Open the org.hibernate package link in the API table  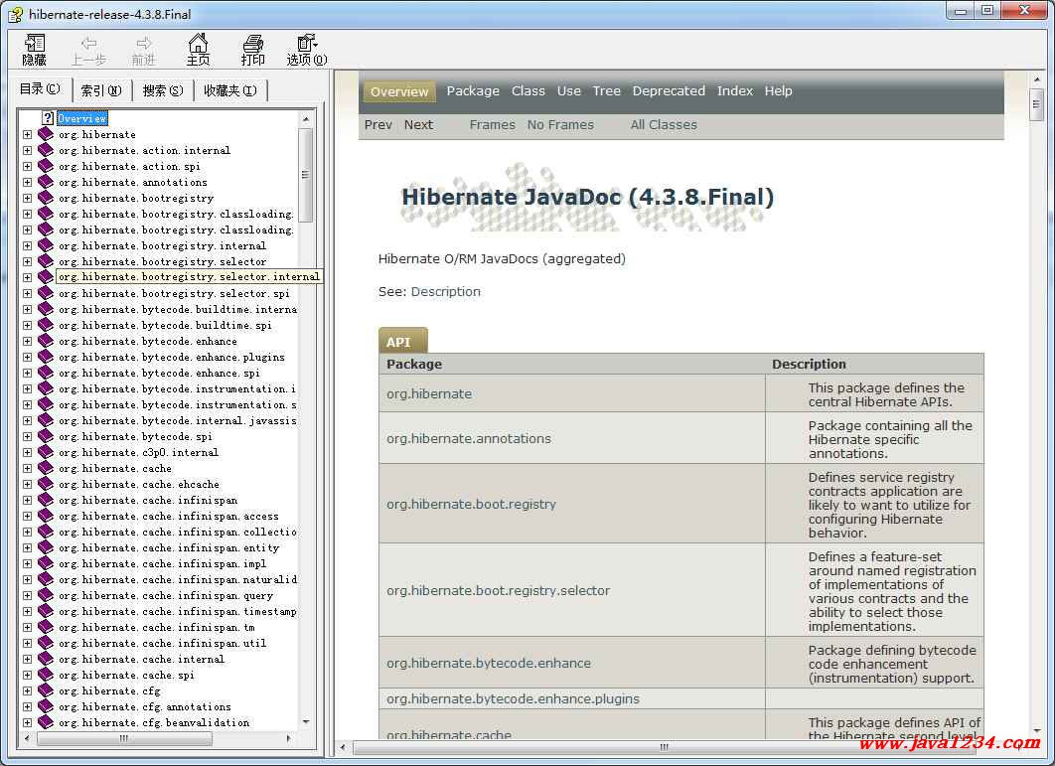pos(429,393)
